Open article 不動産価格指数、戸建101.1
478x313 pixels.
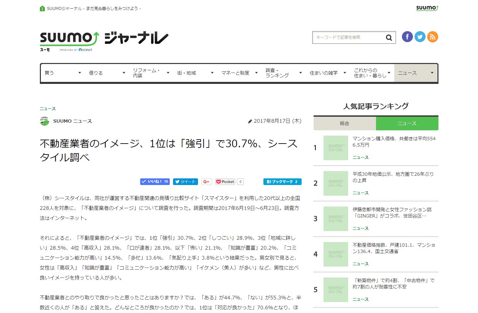pyautogui.click(x=394, y=248)
